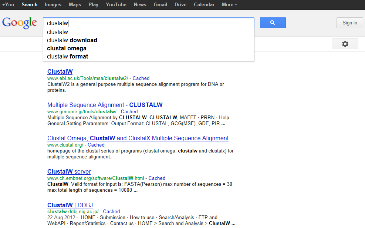Click the www.ch.embnet.org/software/ClustalW.html URL
Screen dimensions: 365x228
96,178
